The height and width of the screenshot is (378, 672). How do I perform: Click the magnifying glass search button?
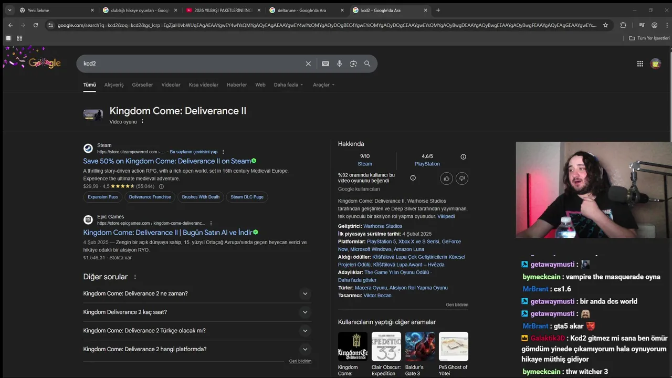[367, 64]
